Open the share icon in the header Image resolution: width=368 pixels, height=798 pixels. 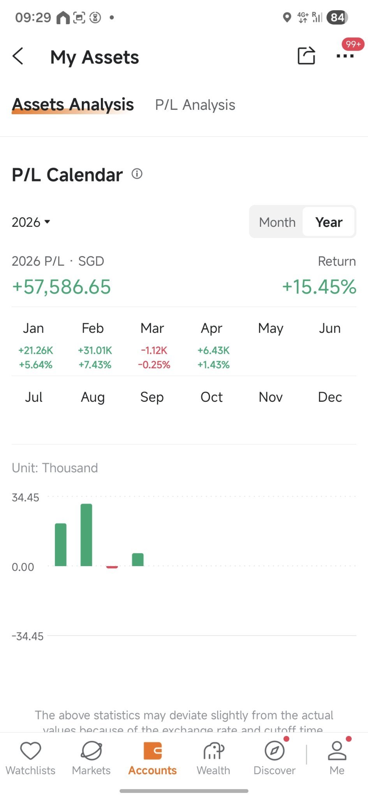coord(306,56)
